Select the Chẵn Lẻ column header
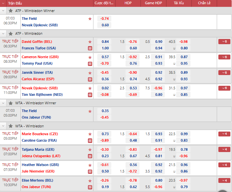 tap(204, 3)
